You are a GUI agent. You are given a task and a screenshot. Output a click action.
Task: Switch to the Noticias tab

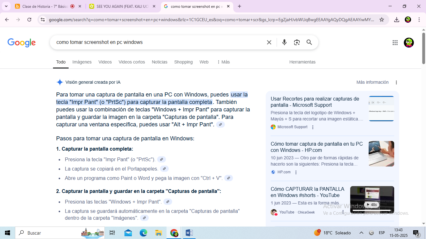(x=160, y=62)
